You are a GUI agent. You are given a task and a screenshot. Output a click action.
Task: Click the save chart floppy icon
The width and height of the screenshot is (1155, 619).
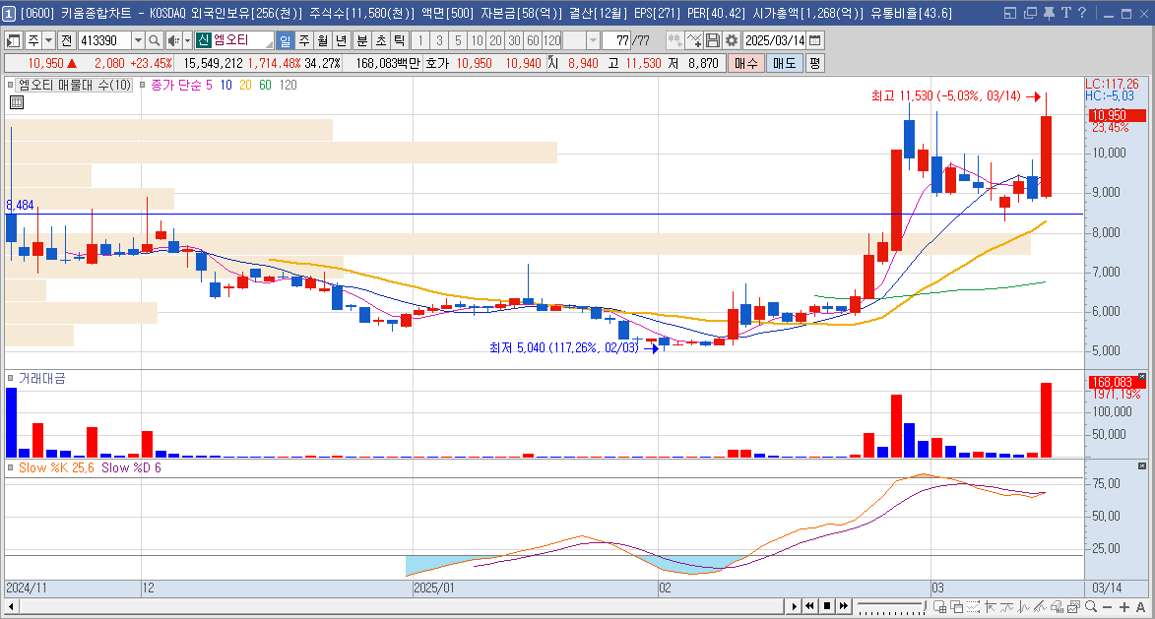[x=712, y=40]
